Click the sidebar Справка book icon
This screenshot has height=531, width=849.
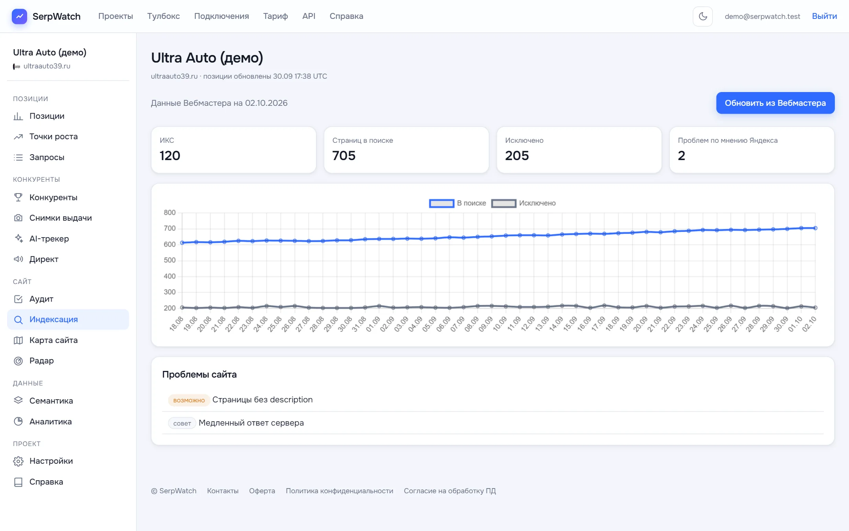click(18, 482)
